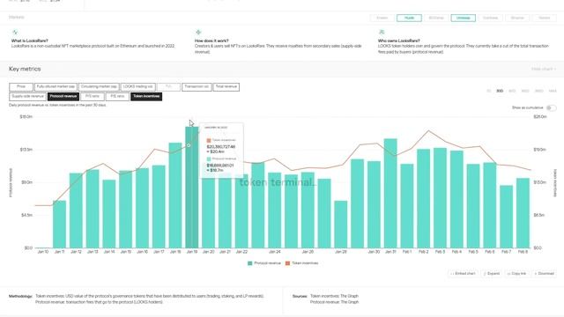
Task: Click the highlighted Jan 19 bar
Action: 192,188
